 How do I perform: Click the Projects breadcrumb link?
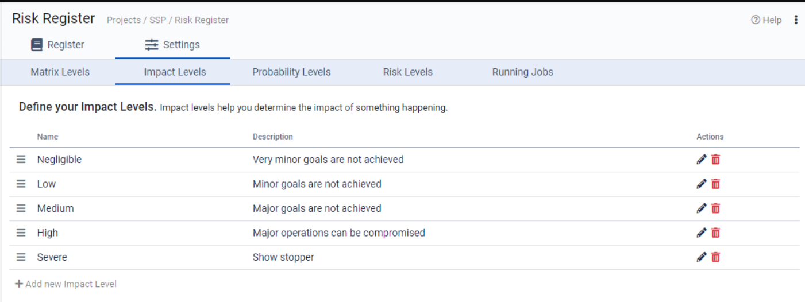(x=124, y=20)
